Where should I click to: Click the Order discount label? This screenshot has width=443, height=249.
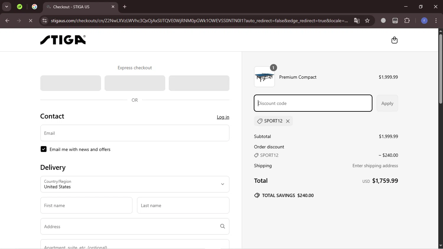[x=269, y=147]
